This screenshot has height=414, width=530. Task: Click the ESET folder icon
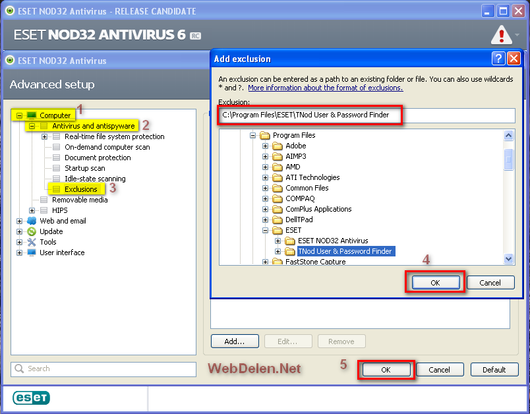click(x=277, y=231)
